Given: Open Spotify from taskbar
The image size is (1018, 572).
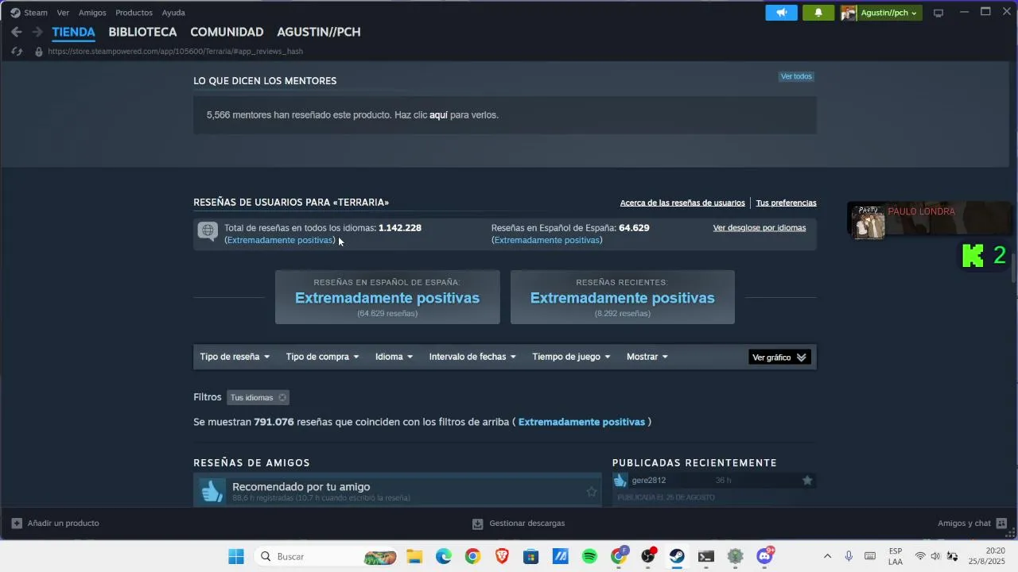Looking at the screenshot, I should click(589, 556).
